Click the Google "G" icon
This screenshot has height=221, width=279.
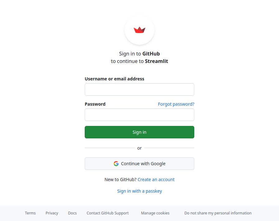(x=116, y=164)
